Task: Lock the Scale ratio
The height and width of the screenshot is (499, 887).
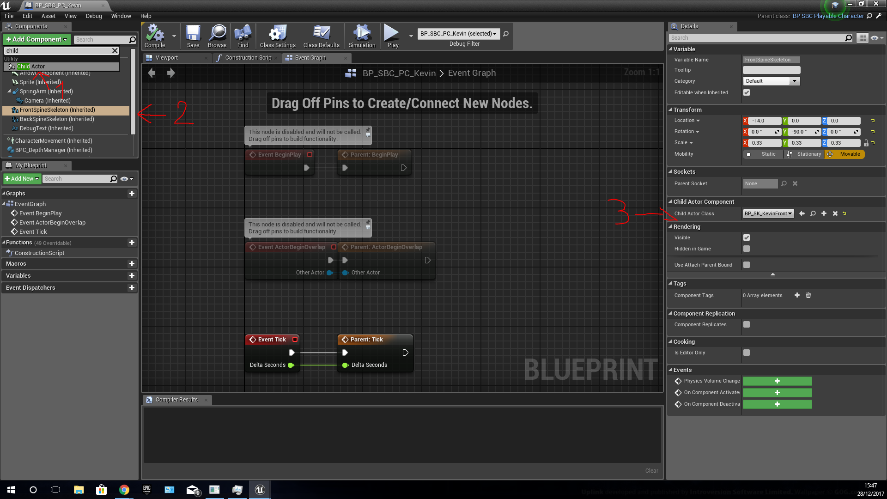Action: click(x=866, y=143)
